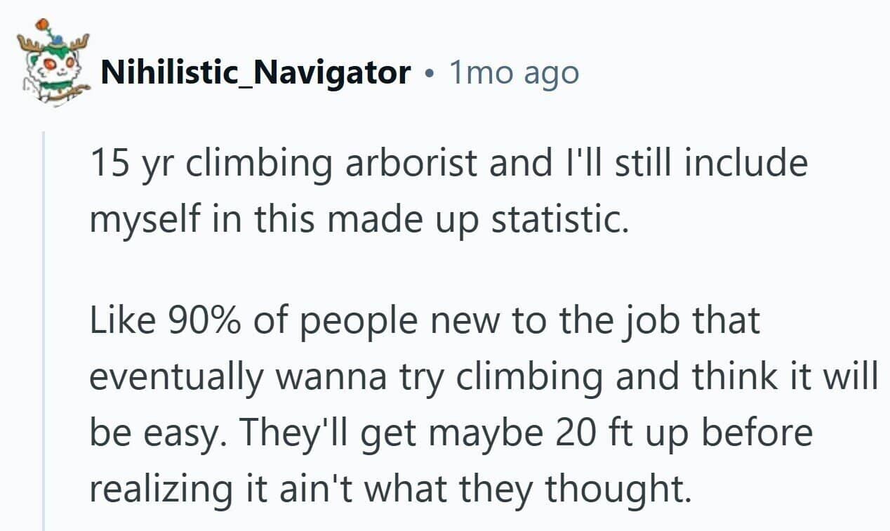
Task: Open the Nihilistic_Navigator user profile
Action: coord(255,72)
